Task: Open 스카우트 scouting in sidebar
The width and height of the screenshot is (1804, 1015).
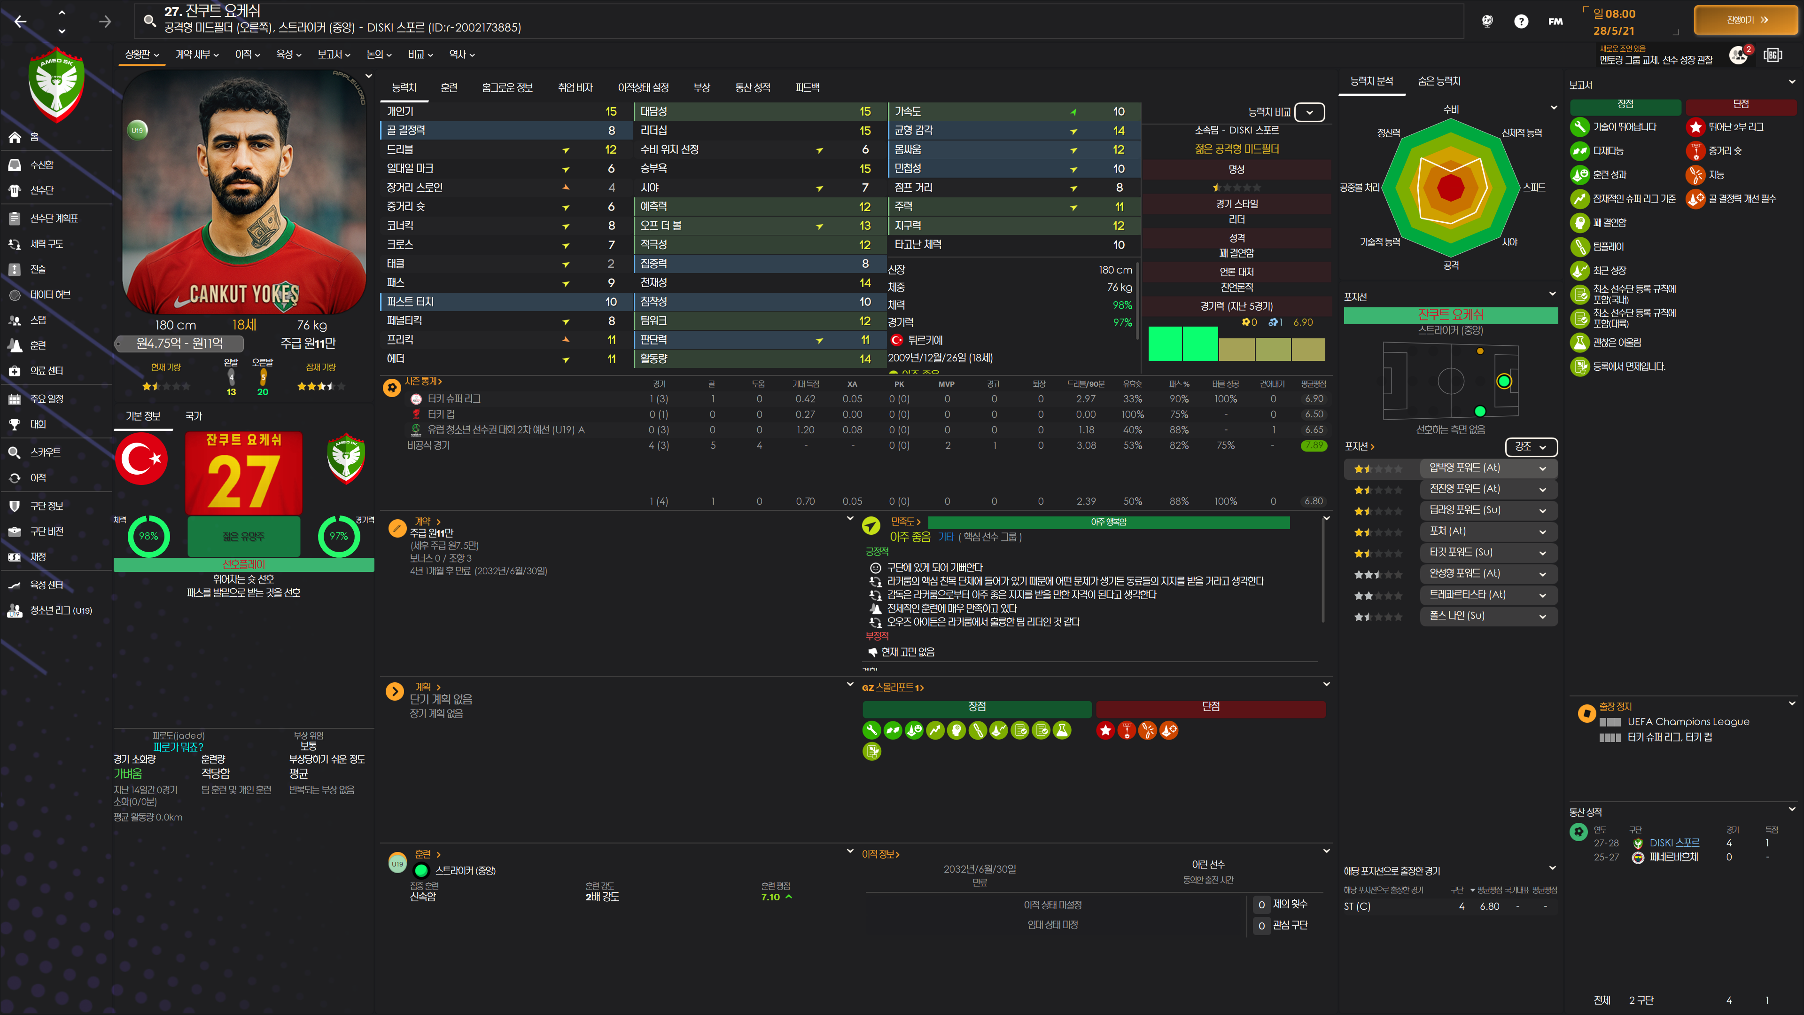Action: click(45, 453)
